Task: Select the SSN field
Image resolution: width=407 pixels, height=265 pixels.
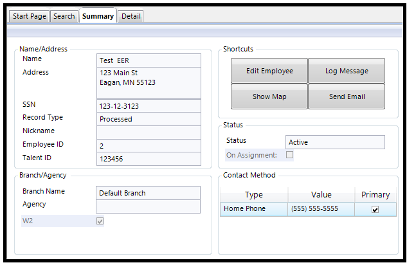Action: [x=149, y=106]
